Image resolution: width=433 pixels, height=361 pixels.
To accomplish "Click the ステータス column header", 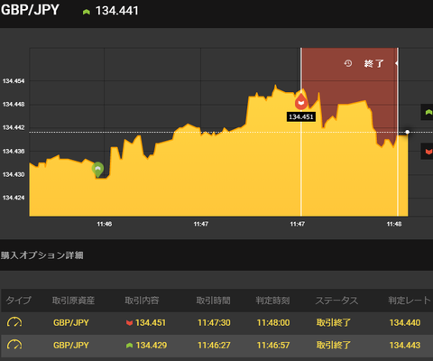I will [x=336, y=301].
